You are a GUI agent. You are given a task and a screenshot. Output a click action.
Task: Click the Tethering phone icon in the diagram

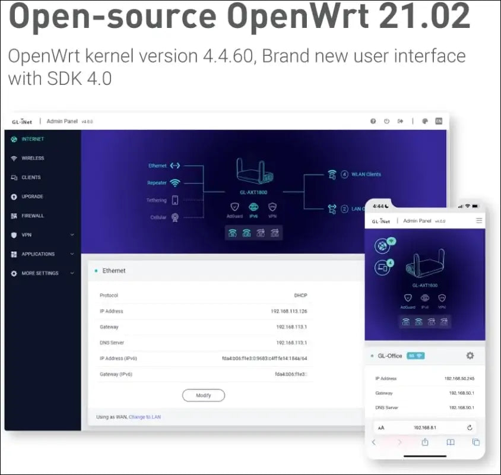click(x=175, y=200)
